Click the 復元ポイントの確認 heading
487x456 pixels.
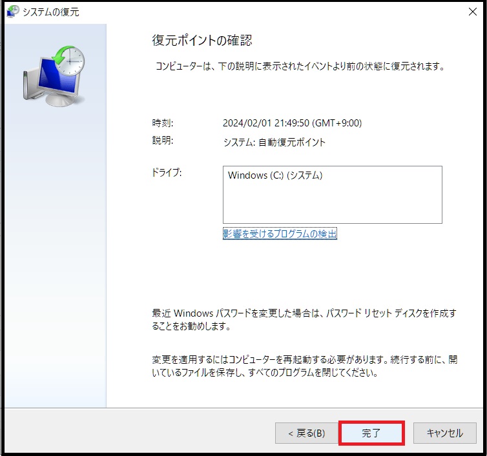coord(202,41)
